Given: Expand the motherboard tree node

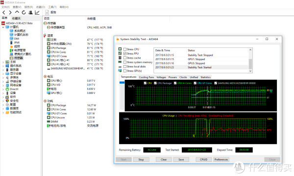Looking at the screenshot, I should (3, 62).
